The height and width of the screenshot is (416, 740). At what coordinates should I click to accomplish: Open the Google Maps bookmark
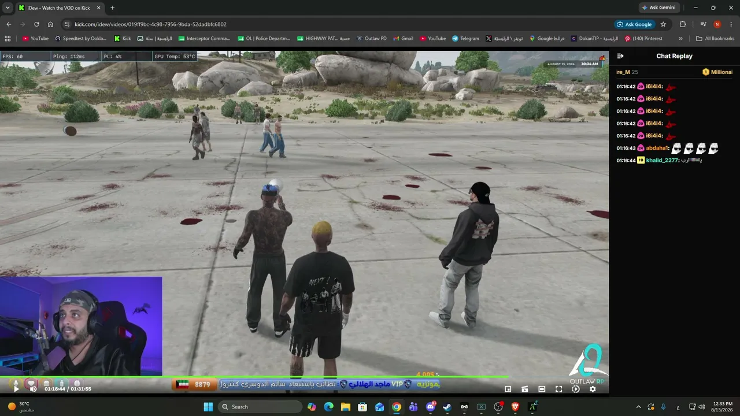(x=547, y=39)
